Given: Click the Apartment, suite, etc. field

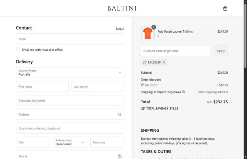Looking at the screenshot, I should [70, 128].
